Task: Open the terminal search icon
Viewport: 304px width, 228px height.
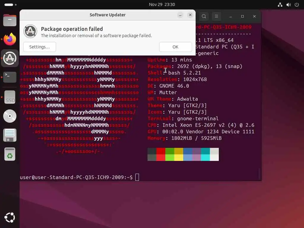Action: (x=204, y=16)
